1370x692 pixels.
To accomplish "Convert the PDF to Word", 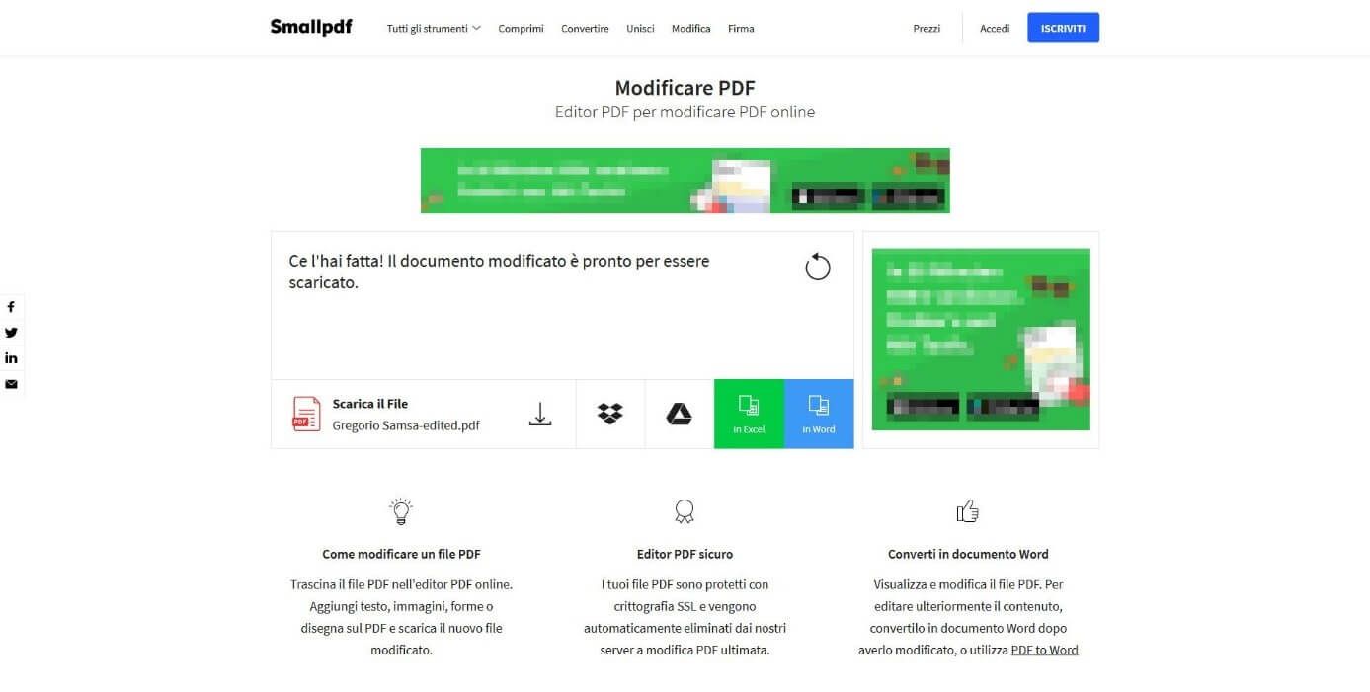I will [819, 414].
